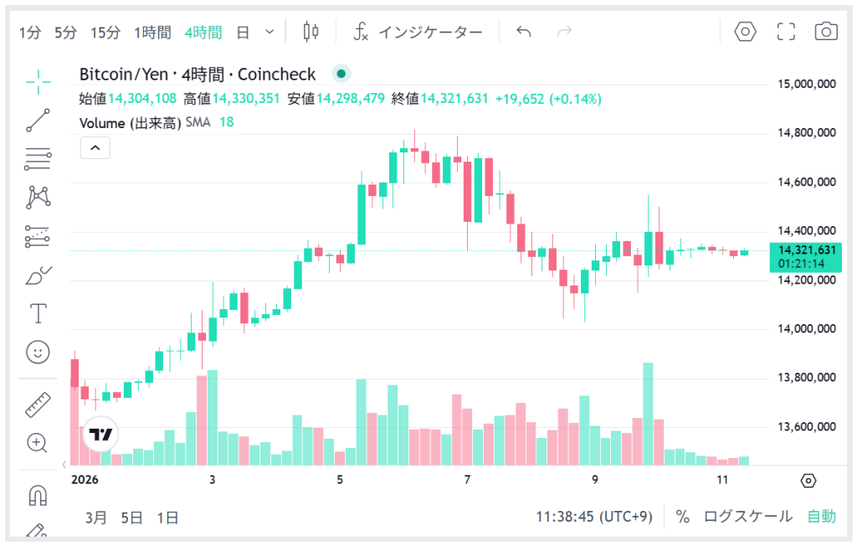The width and height of the screenshot is (857, 546).
Task: Select the crosshair cursor tool
Action: [38, 80]
